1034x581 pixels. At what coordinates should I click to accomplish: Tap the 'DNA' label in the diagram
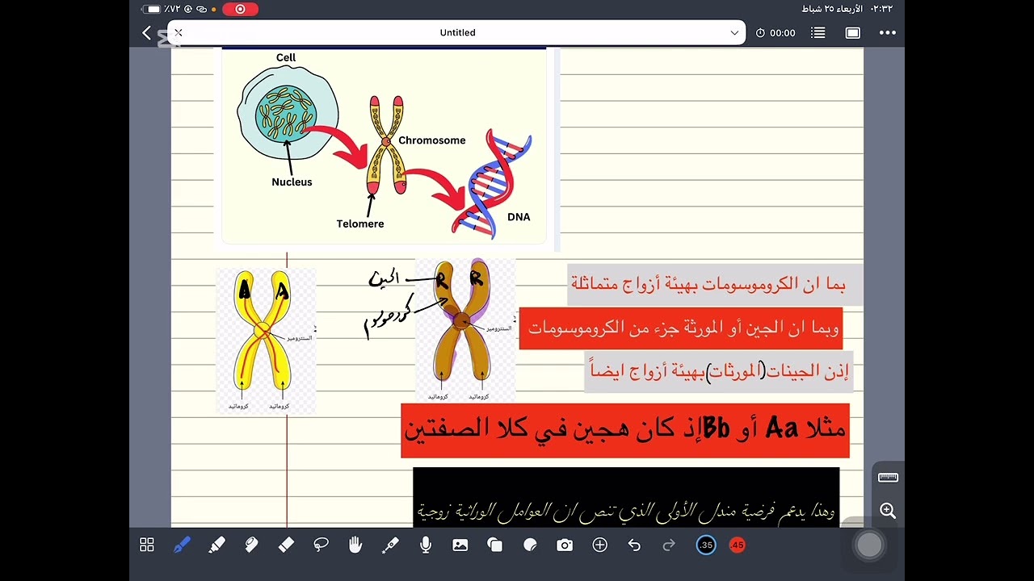(519, 217)
